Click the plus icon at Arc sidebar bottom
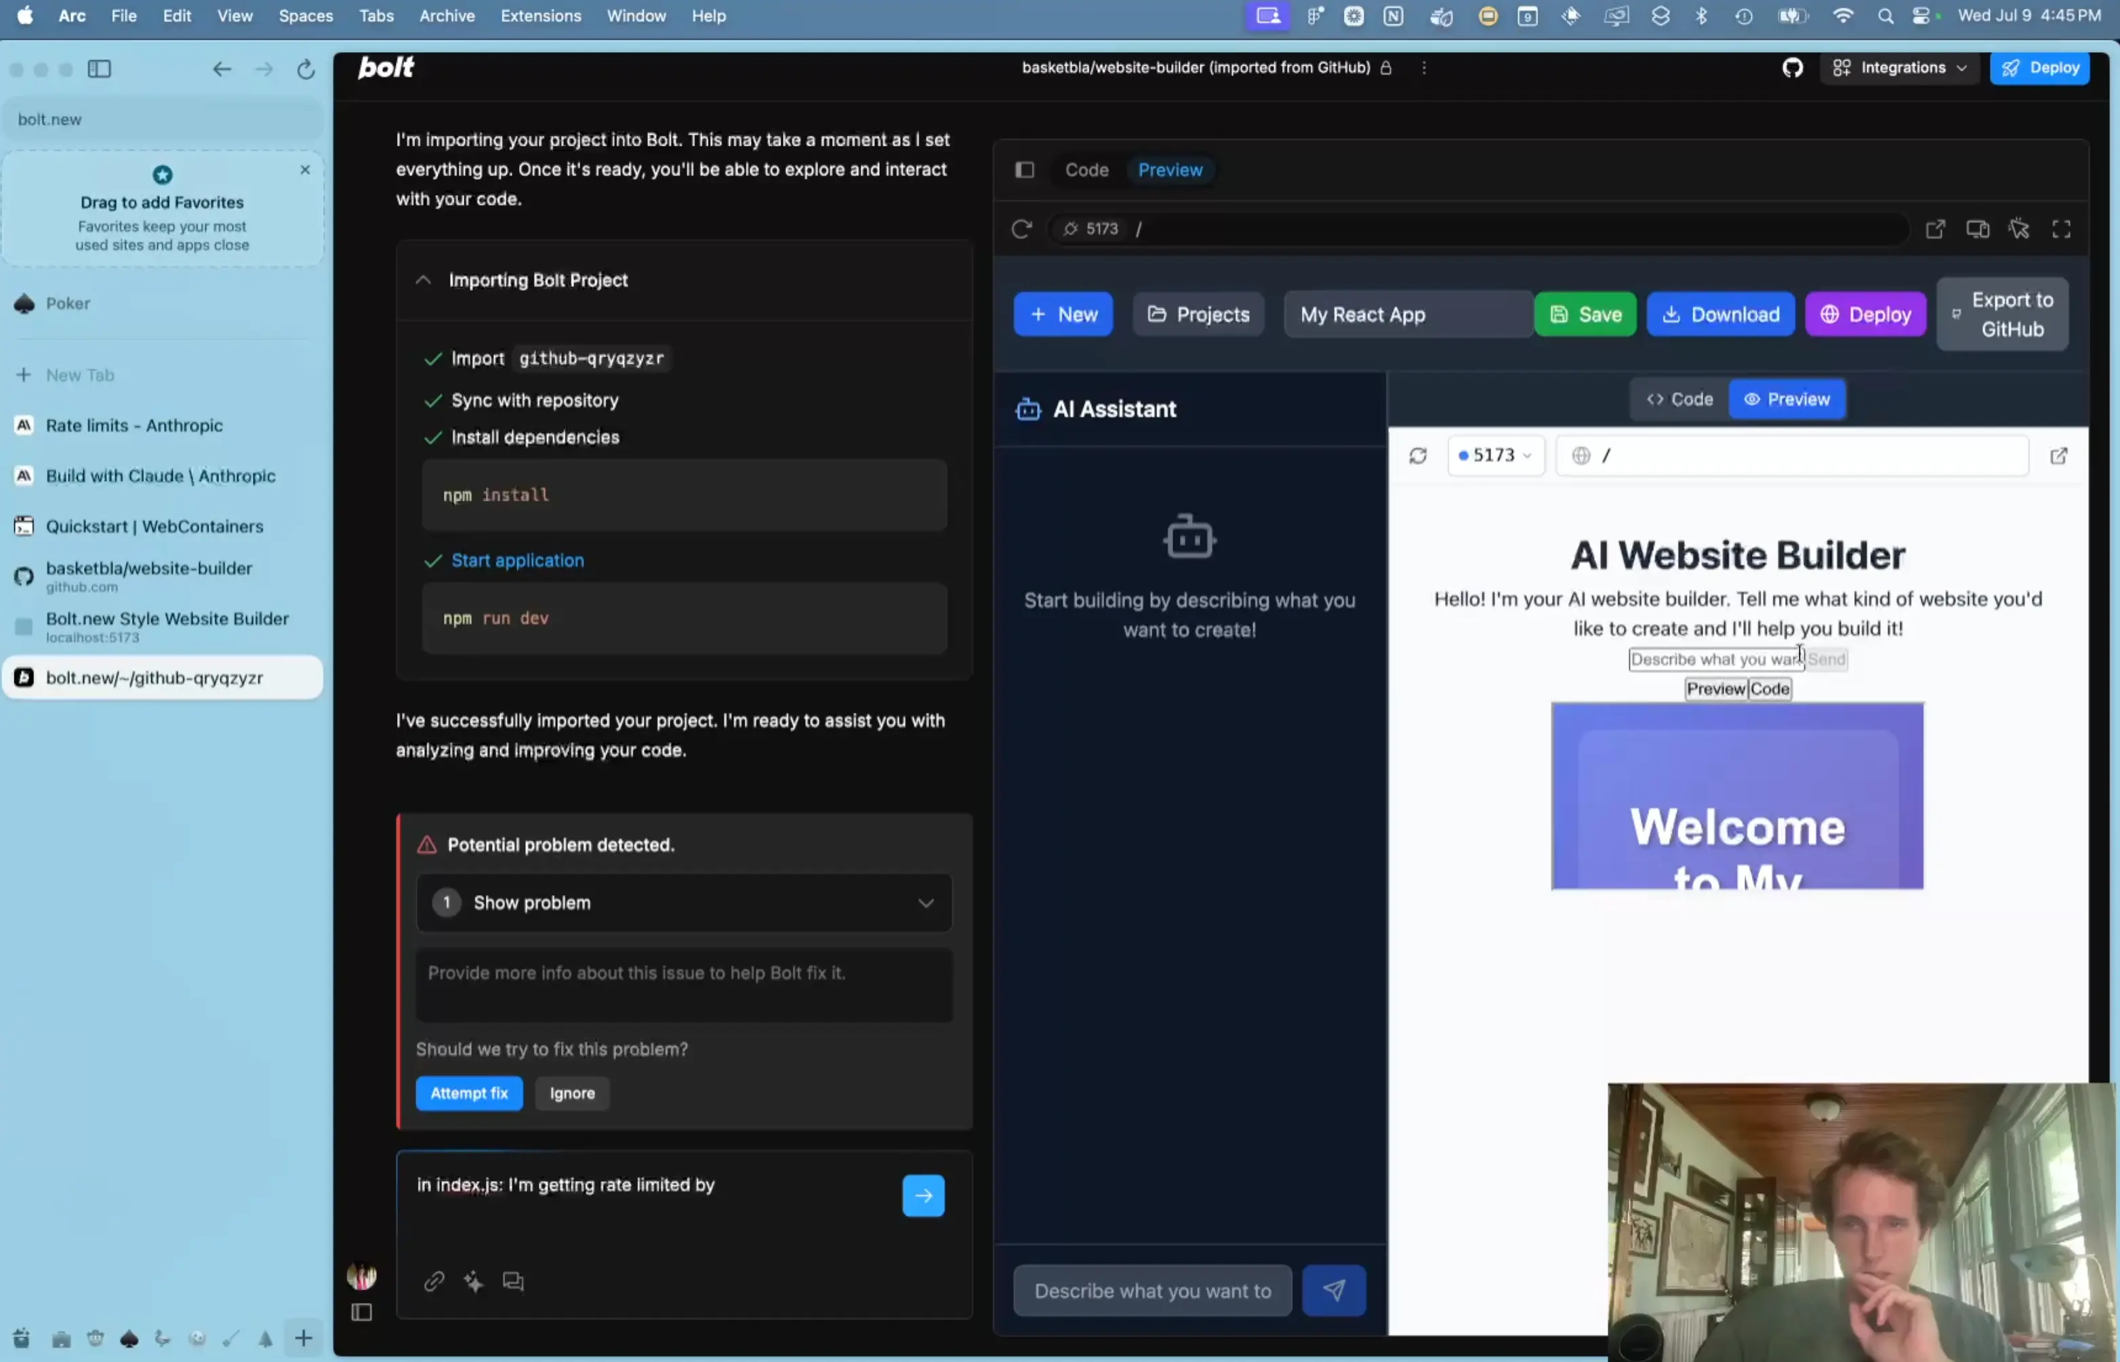The width and height of the screenshot is (2120, 1362). pyautogui.click(x=304, y=1338)
